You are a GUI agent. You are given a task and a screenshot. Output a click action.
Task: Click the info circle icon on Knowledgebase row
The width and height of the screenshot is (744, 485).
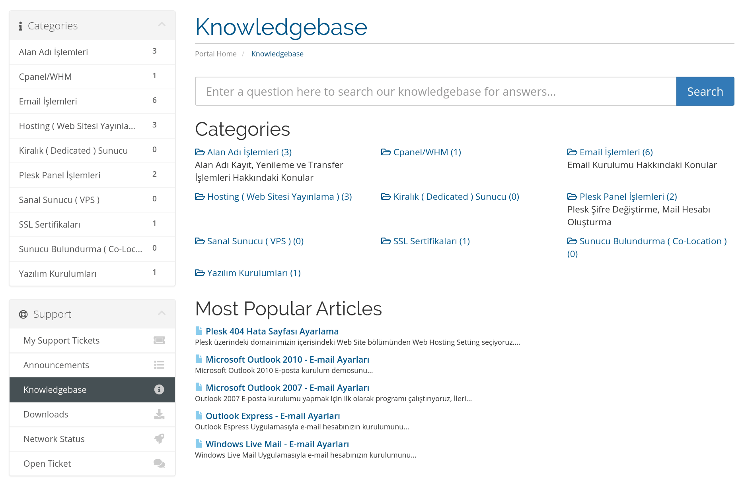(x=159, y=390)
